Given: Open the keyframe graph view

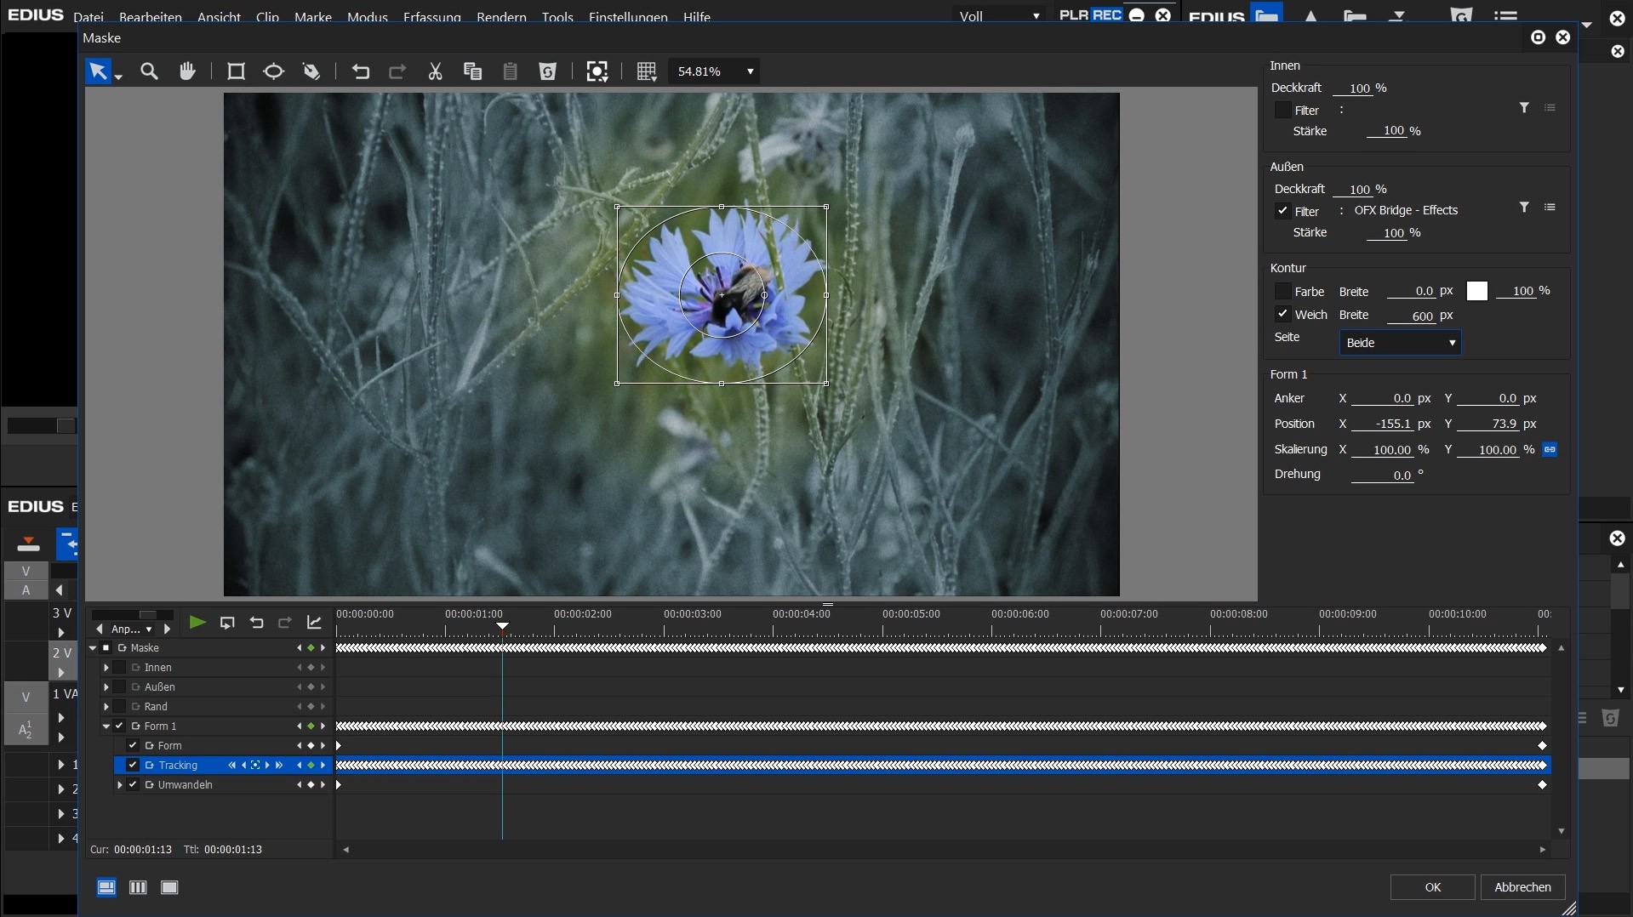Looking at the screenshot, I should point(314,623).
